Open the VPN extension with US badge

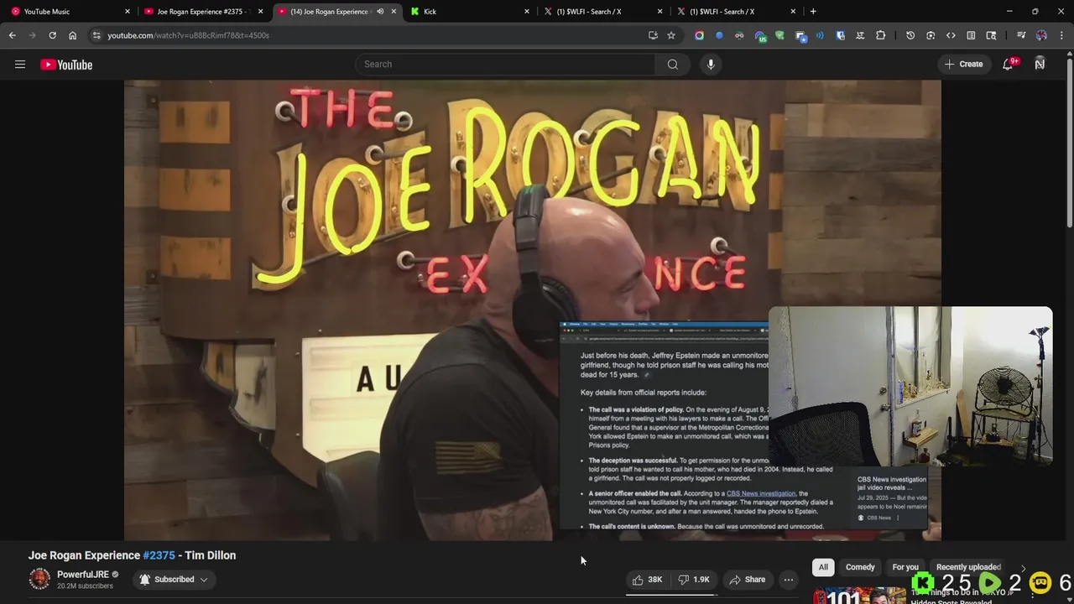759,35
